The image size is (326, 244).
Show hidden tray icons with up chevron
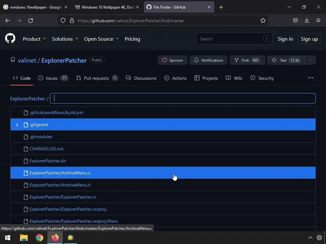[x=310, y=238]
